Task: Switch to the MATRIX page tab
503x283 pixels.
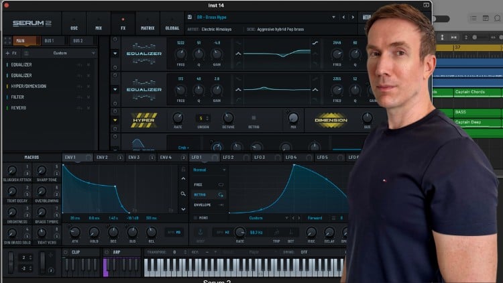Action: click(148, 23)
